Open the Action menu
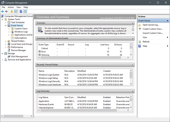Viewport: 170px width, 122px height. (11, 7)
